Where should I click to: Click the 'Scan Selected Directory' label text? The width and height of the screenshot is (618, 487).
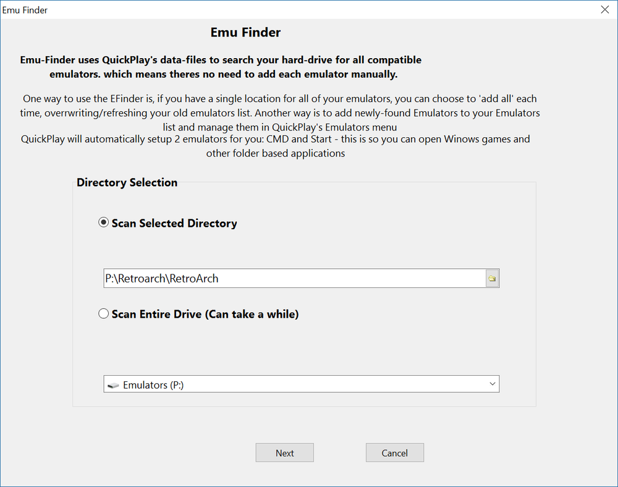coord(174,224)
